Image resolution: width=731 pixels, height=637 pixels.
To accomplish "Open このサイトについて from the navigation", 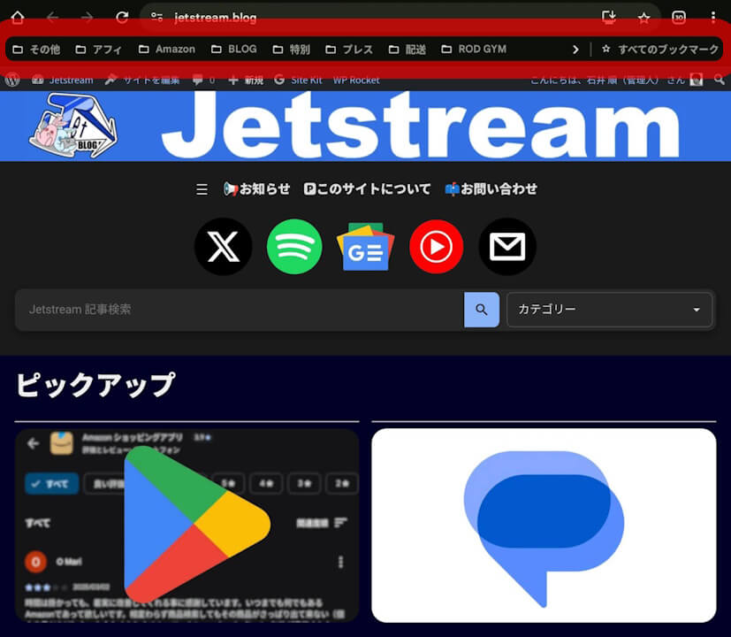I will 367,188.
